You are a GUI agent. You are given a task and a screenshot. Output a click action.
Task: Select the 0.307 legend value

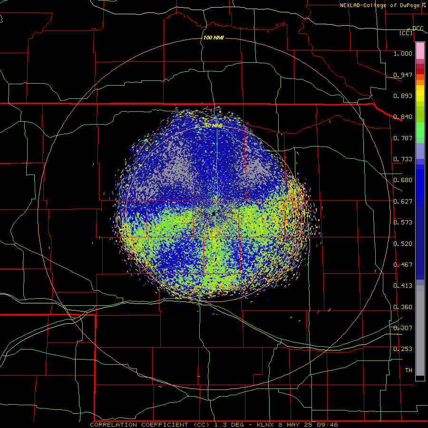403,328
